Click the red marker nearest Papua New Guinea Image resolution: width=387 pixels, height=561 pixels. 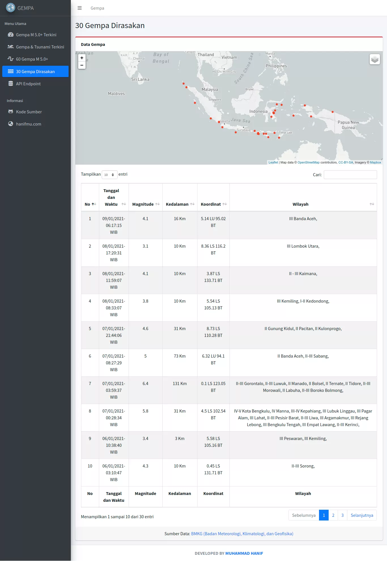pyautogui.click(x=333, y=112)
